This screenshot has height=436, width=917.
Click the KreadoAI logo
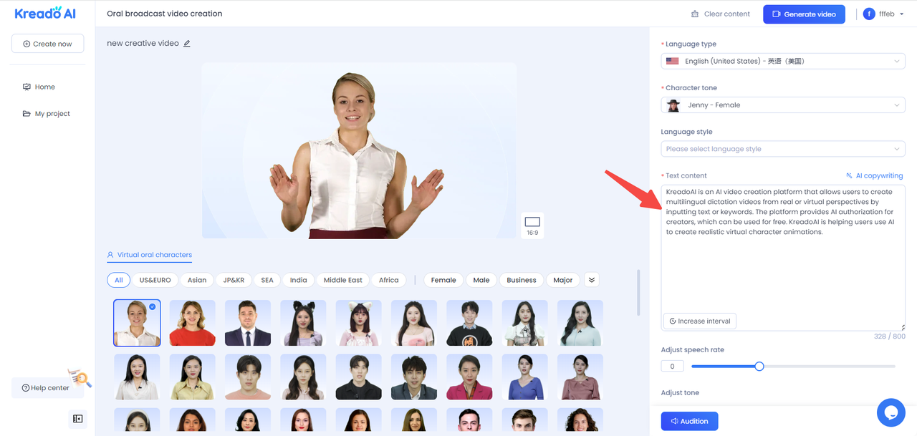pos(45,14)
